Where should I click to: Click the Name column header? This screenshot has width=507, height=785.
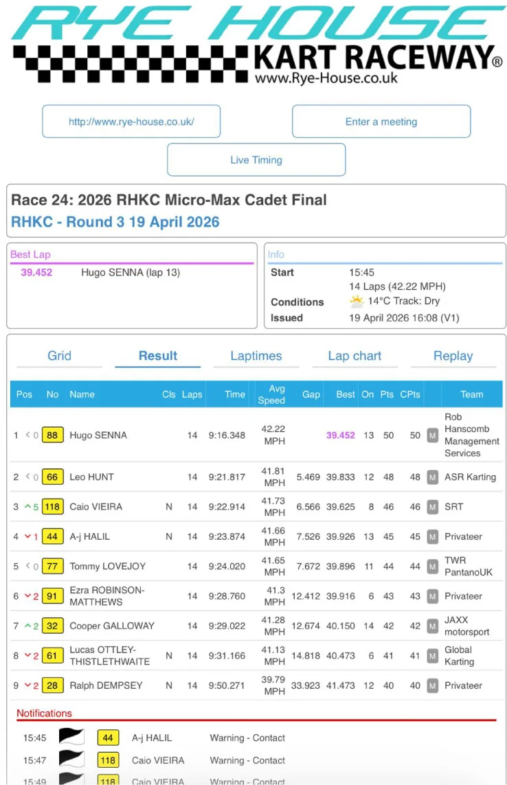[82, 394]
